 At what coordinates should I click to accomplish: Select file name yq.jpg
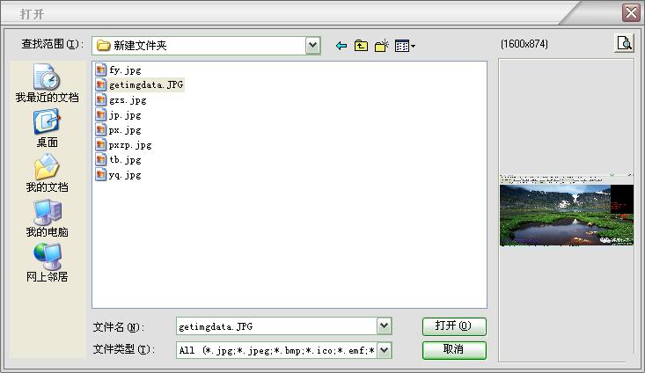(x=125, y=175)
